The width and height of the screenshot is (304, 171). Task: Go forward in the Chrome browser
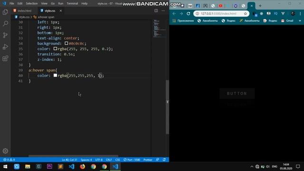(x=181, y=14)
